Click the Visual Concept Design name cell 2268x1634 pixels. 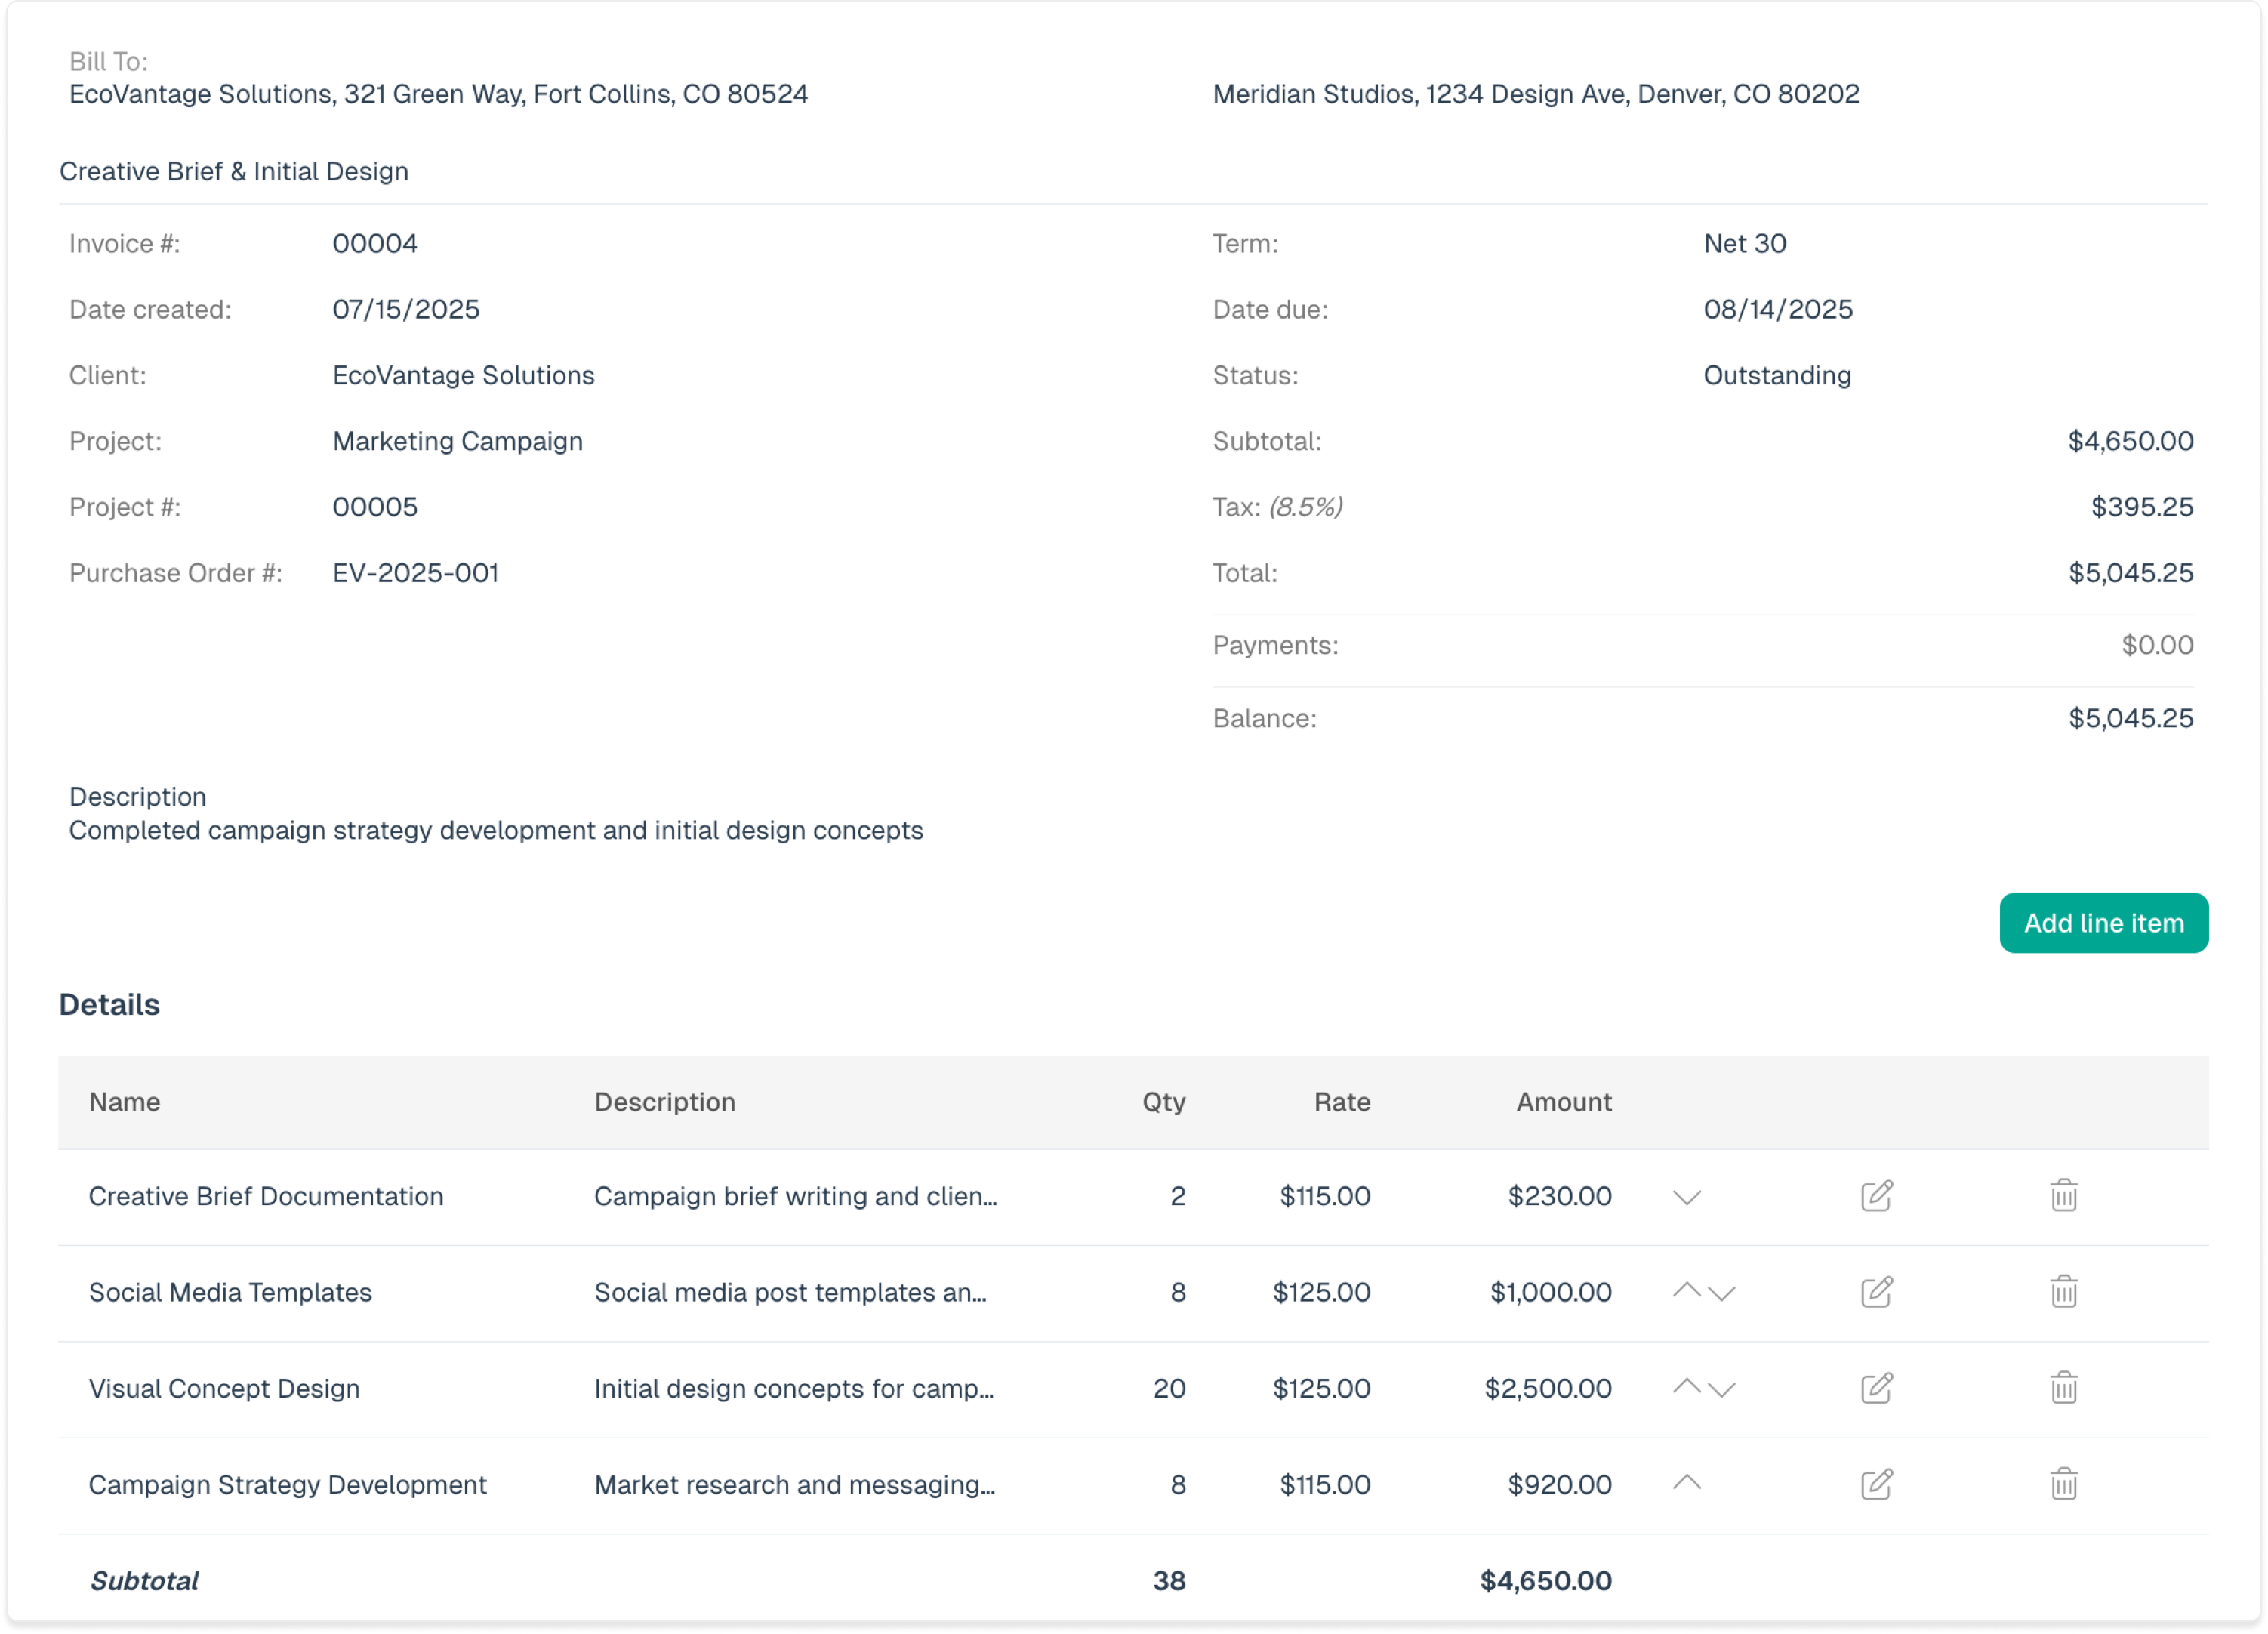point(224,1388)
